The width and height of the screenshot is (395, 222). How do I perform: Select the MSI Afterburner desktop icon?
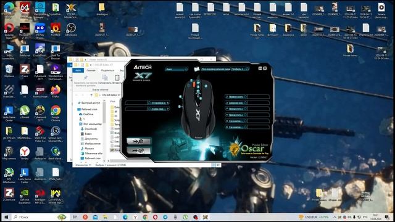tap(9, 175)
